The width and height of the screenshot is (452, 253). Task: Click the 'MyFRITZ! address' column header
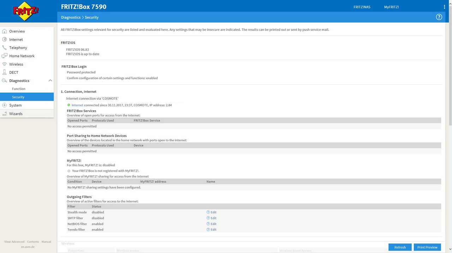click(x=153, y=181)
